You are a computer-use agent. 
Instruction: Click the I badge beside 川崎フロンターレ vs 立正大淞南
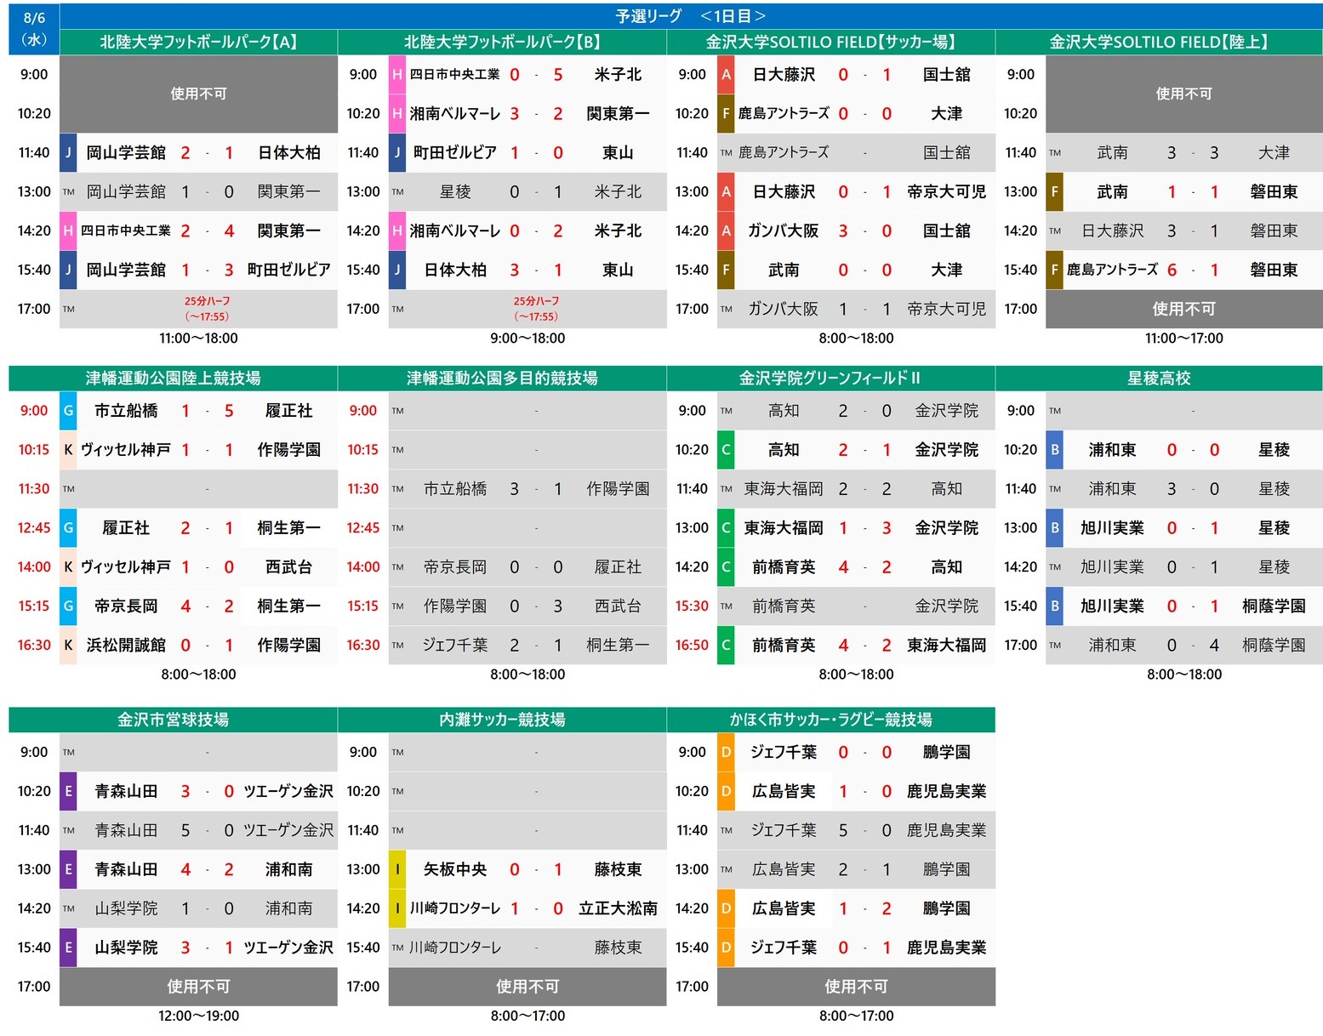pyautogui.click(x=397, y=908)
